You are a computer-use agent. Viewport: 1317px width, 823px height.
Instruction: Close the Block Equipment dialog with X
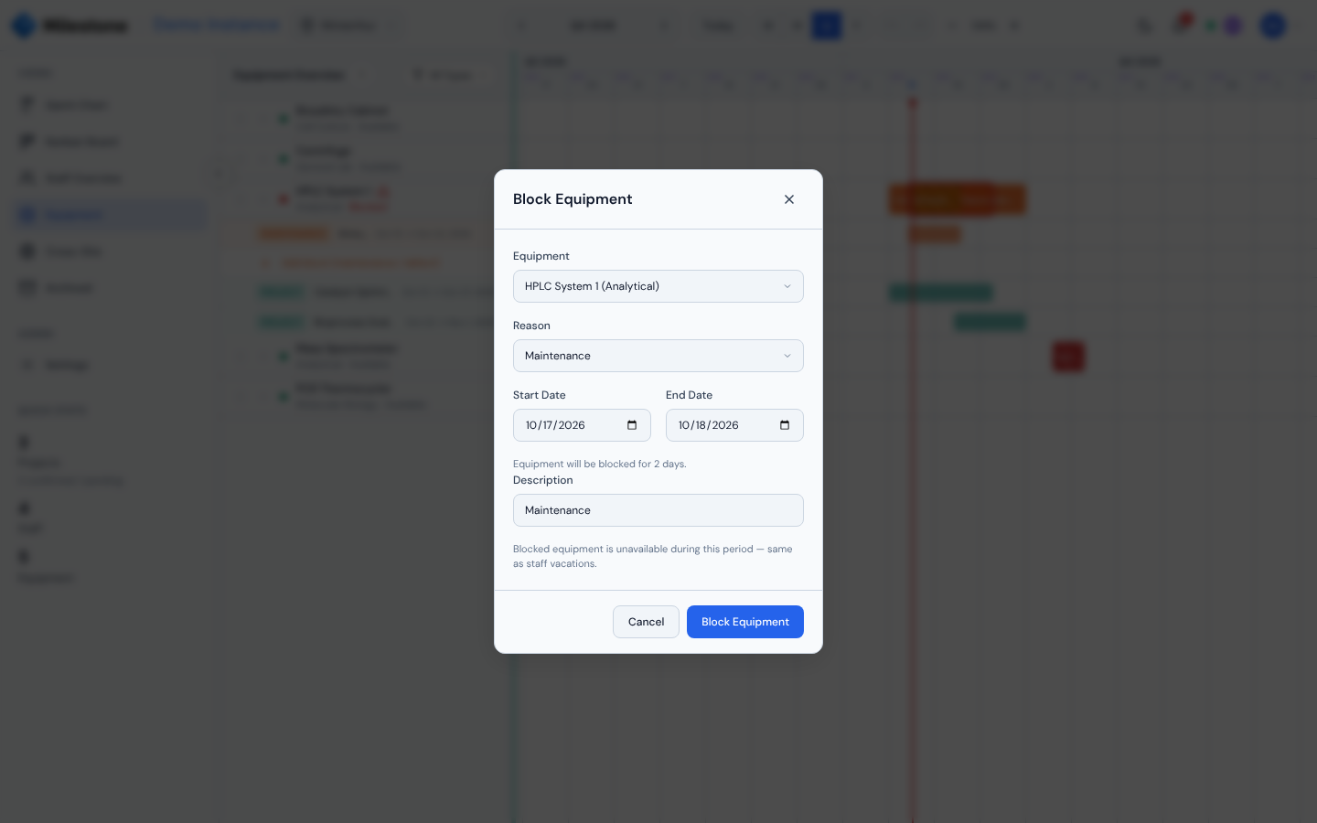coord(789,199)
